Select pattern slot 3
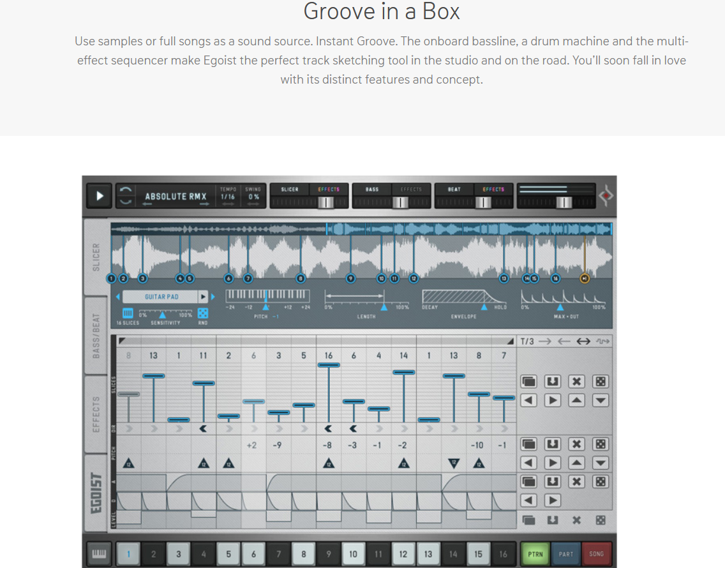This screenshot has height=568, width=725. (x=179, y=554)
